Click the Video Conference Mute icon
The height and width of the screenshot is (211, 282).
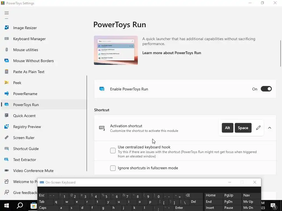click(7, 170)
